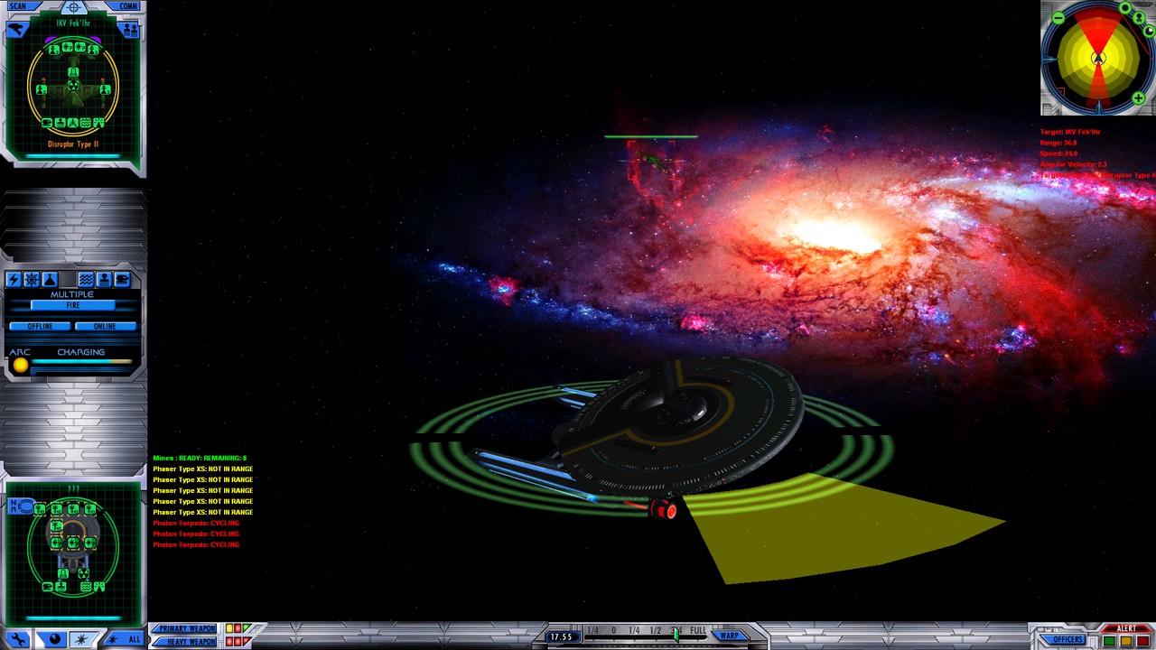Toggle primary weapon yellow indicator light

[x=229, y=628]
